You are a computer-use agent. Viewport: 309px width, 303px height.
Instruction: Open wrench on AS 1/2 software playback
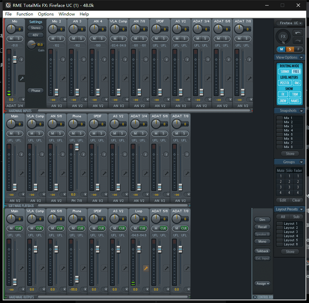click(x=125, y=173)
